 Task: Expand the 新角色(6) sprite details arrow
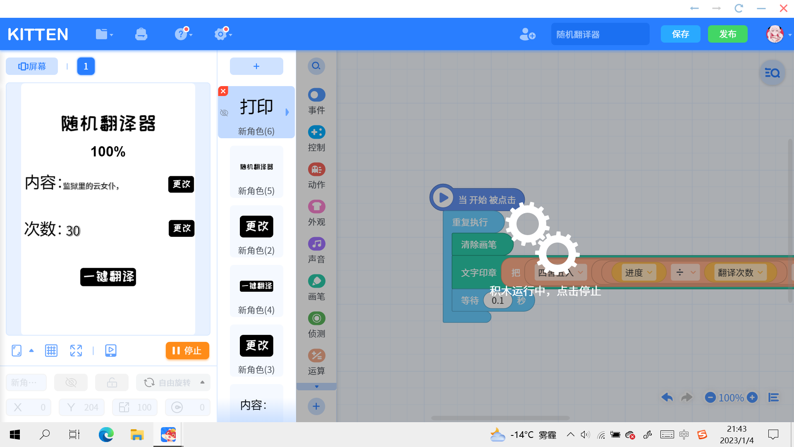(287, 112)
